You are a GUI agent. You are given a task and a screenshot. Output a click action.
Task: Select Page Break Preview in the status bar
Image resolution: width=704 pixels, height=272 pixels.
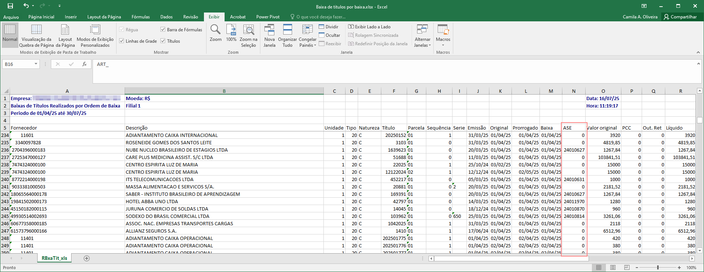pos(627,268)
